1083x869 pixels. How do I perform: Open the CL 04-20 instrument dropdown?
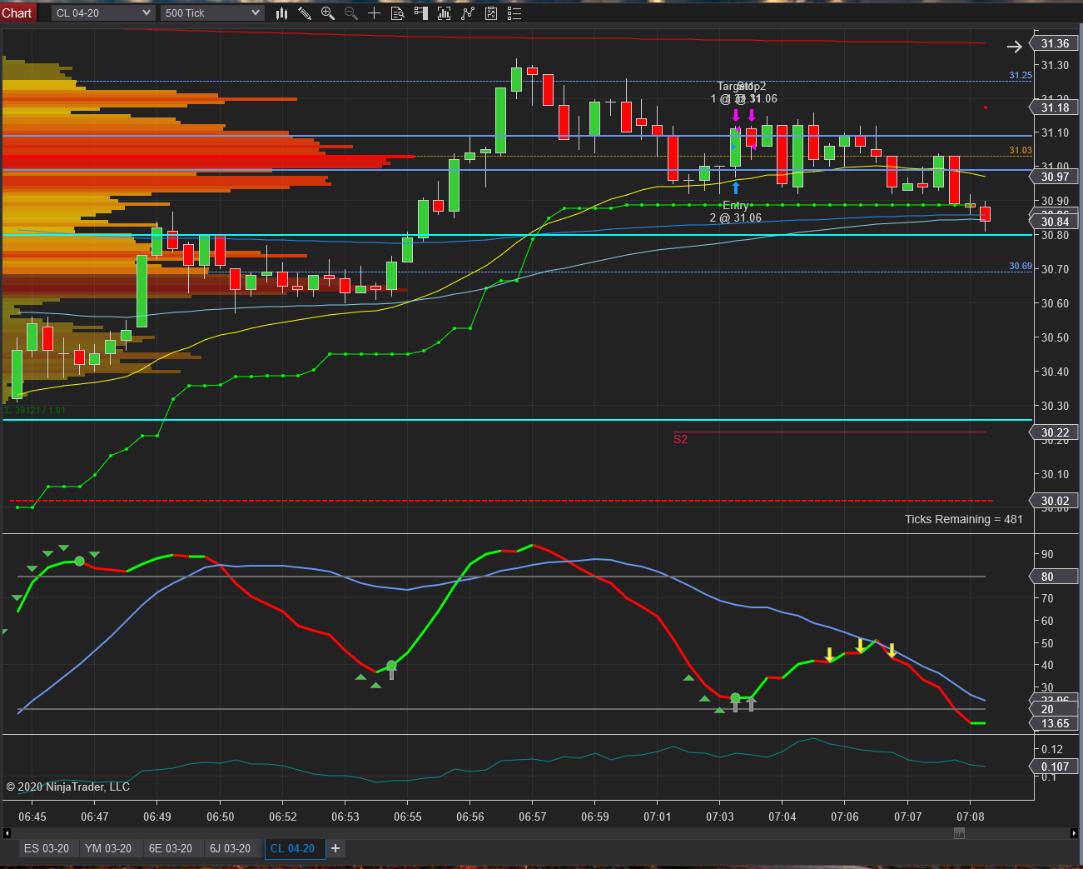(103, 12)
